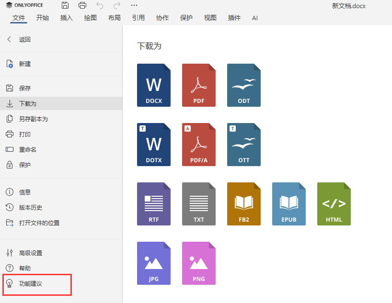Click the print icon in the title bar
Viewport: 392px width, 303px height.
tap(82, 5)
